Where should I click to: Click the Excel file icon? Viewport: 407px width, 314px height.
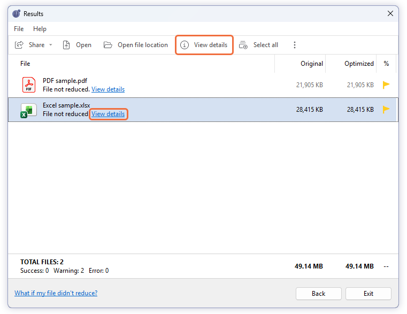[x=28, y=110]
